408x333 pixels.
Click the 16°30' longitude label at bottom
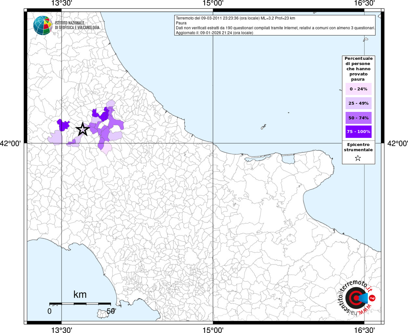click(364, 330)
